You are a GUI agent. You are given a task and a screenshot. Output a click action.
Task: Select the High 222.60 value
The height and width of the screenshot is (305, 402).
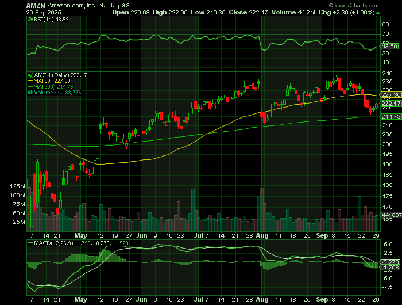click(x=170, y=12)
